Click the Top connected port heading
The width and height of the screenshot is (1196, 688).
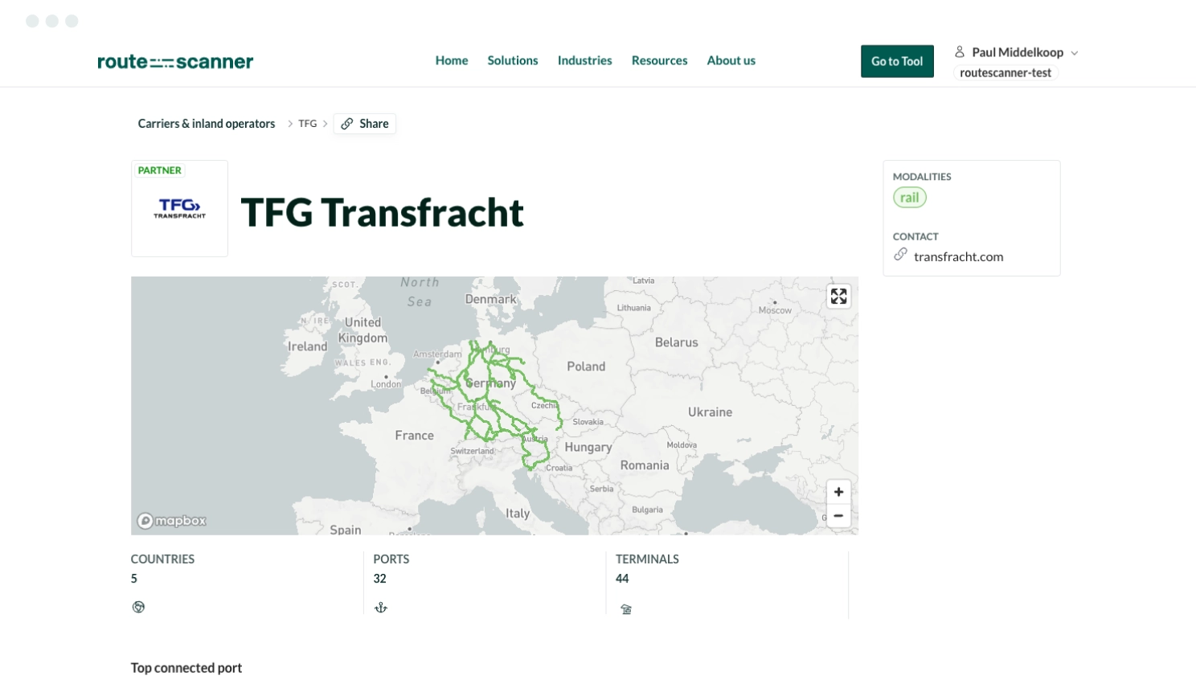click(186, 668)
